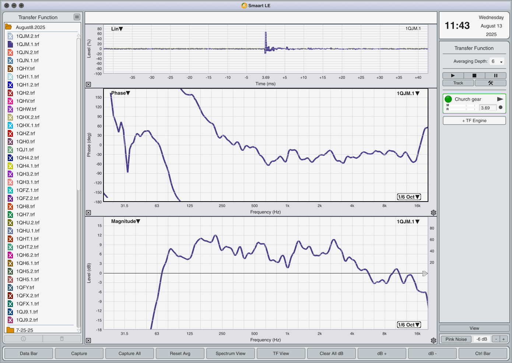512x363 pixels.
Task: Open the Magnitude plot type dropdown
Action: [x=126, y=221]
